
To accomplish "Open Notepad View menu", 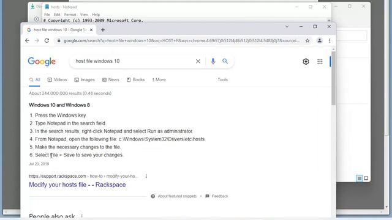I will pos(84,15).
